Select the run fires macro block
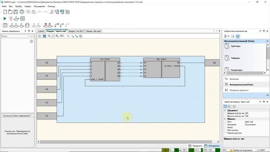The width and height of the screenshot is (270, 152). (x=105, y=69)
